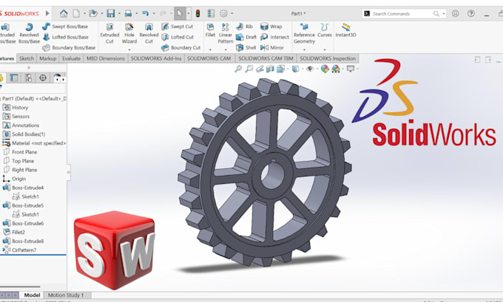Viewport: 503px width, 302px height.
Task: Select the Lofted Cut tool
Action: point(178,37)
